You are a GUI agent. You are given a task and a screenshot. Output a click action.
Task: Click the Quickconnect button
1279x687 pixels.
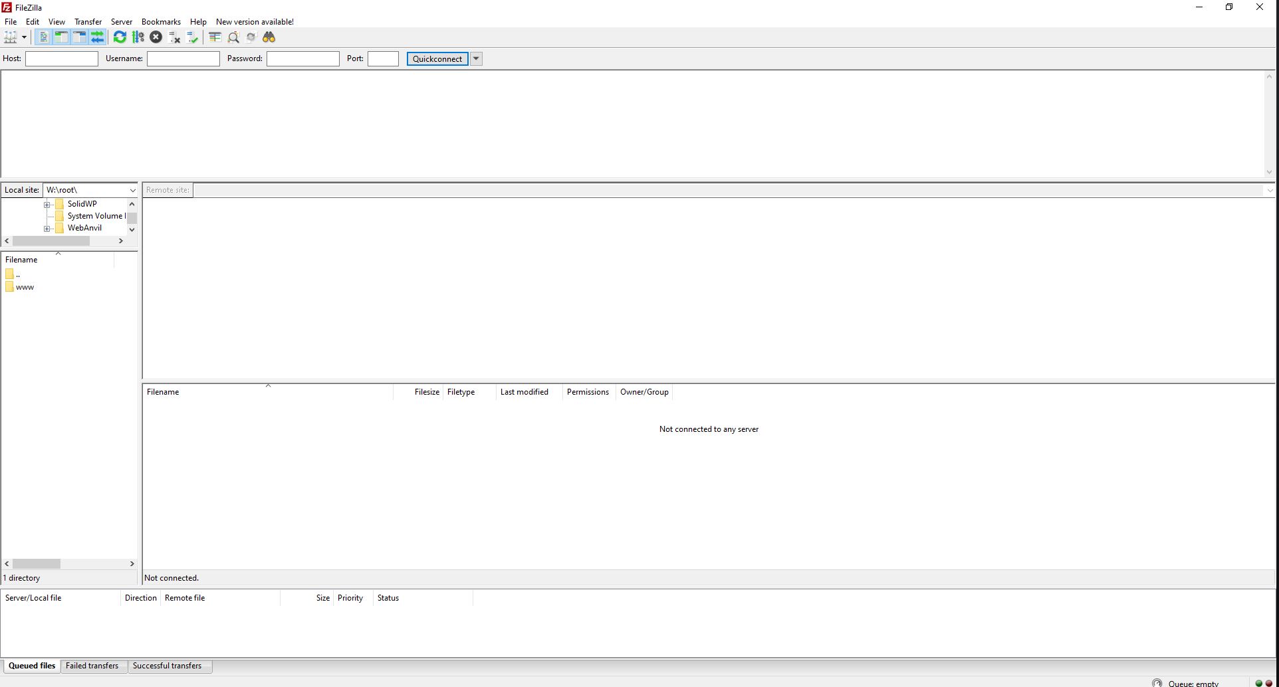[x=437, y=58]
